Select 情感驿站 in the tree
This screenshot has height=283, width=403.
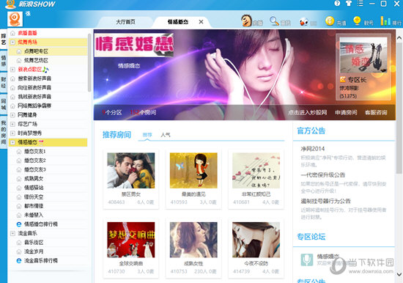(34, 188)
